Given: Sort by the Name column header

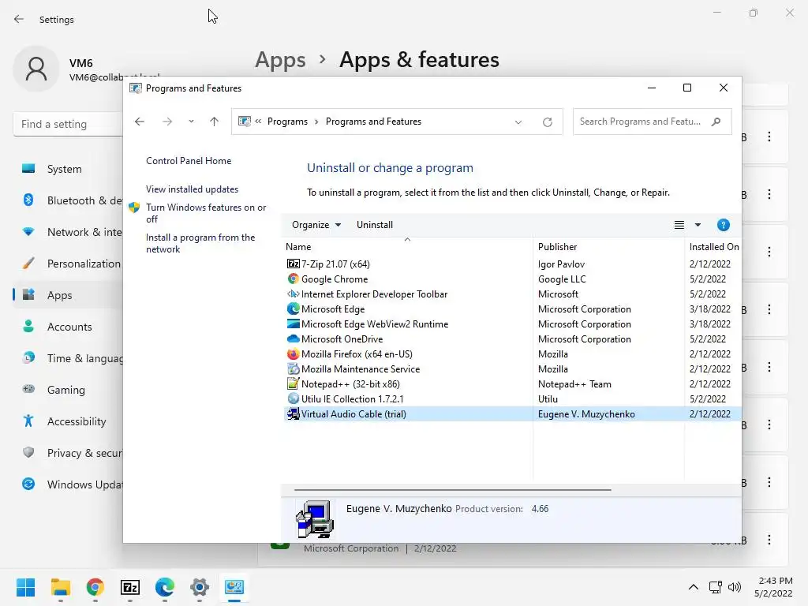Looking at the screenshot, I should coord(408,246).
